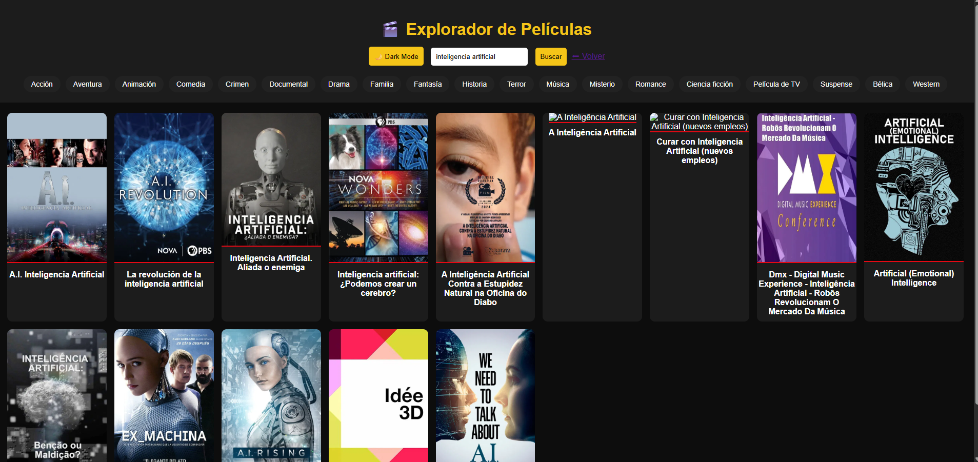Click title 'Inteligencia Artificial. Aliada o enemiga'
The height and width of the screenshot is (462, 978).
[271, 263]
